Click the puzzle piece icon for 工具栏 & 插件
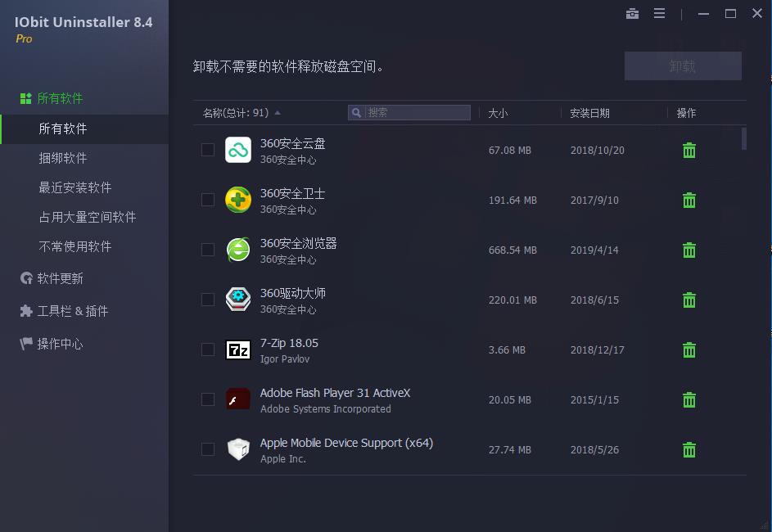Screen dimensions: 772x532 point(26,310)
